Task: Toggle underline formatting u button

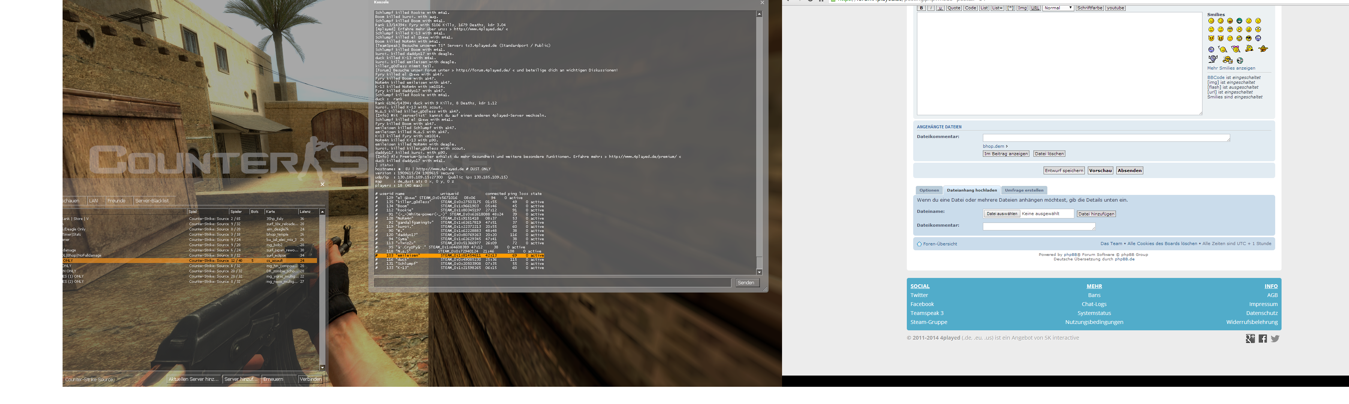Action: (941, 8)
